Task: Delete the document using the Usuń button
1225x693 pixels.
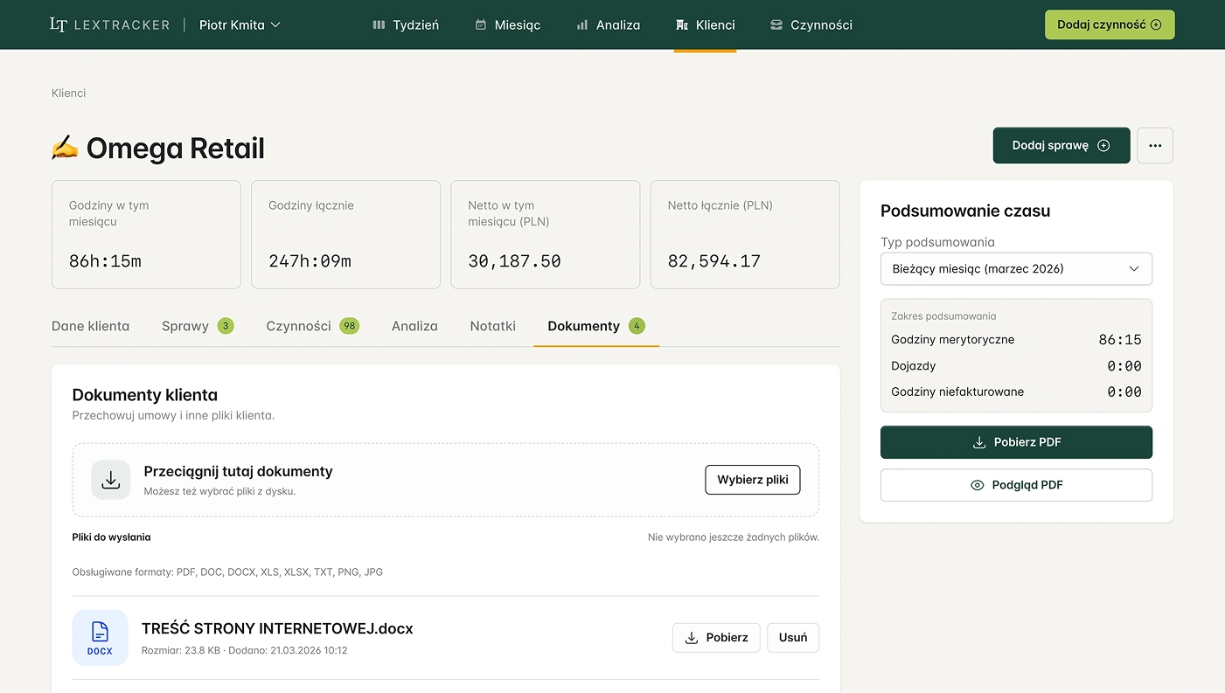Action: pos(792,637)
